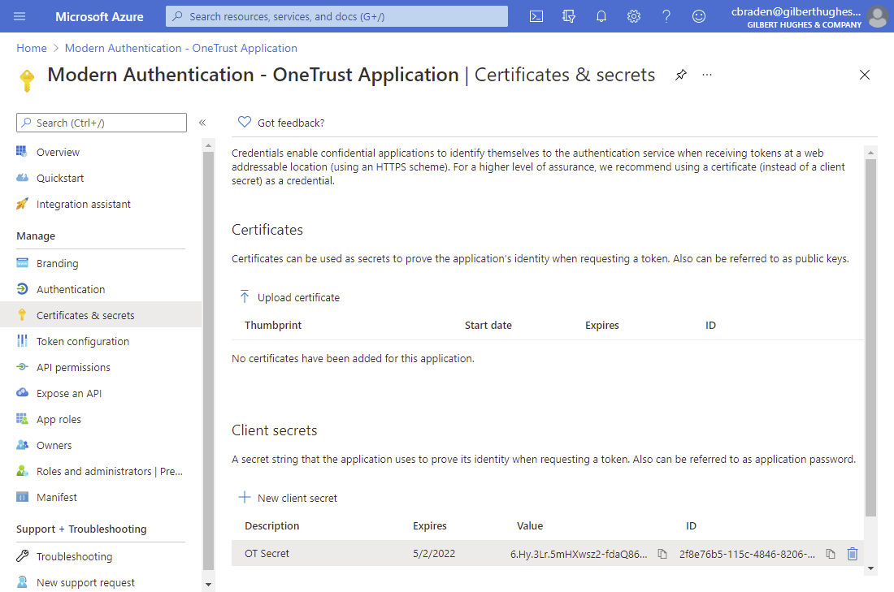The width and height of the screenshot is (894, 592).
Task: Click the Authentication icon
Action: [22, 289]
